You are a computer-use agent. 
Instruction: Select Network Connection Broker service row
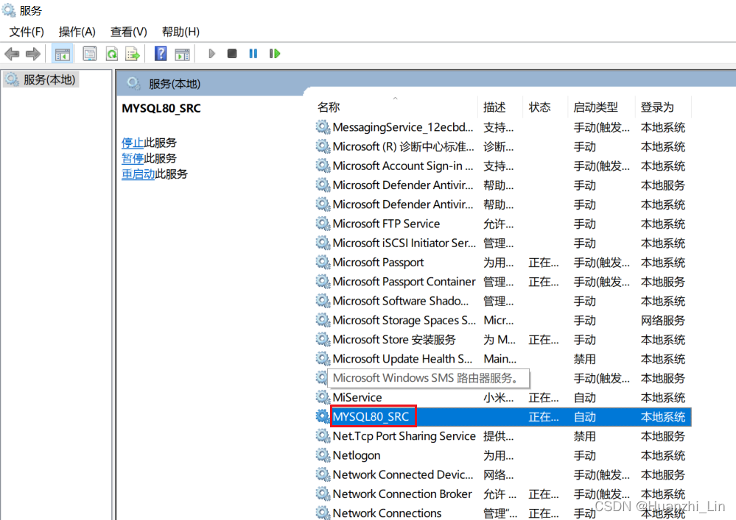502,494
